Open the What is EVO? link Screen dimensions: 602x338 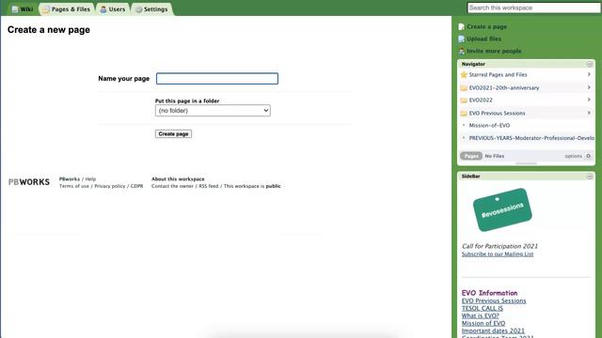pos(481,315)
